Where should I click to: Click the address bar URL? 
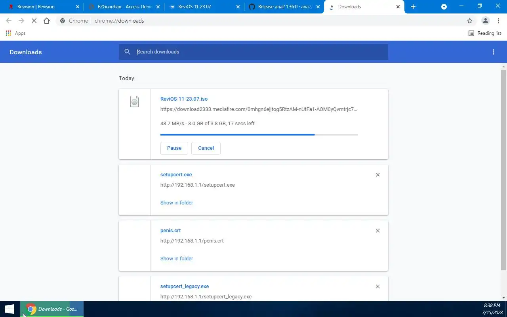119,21
